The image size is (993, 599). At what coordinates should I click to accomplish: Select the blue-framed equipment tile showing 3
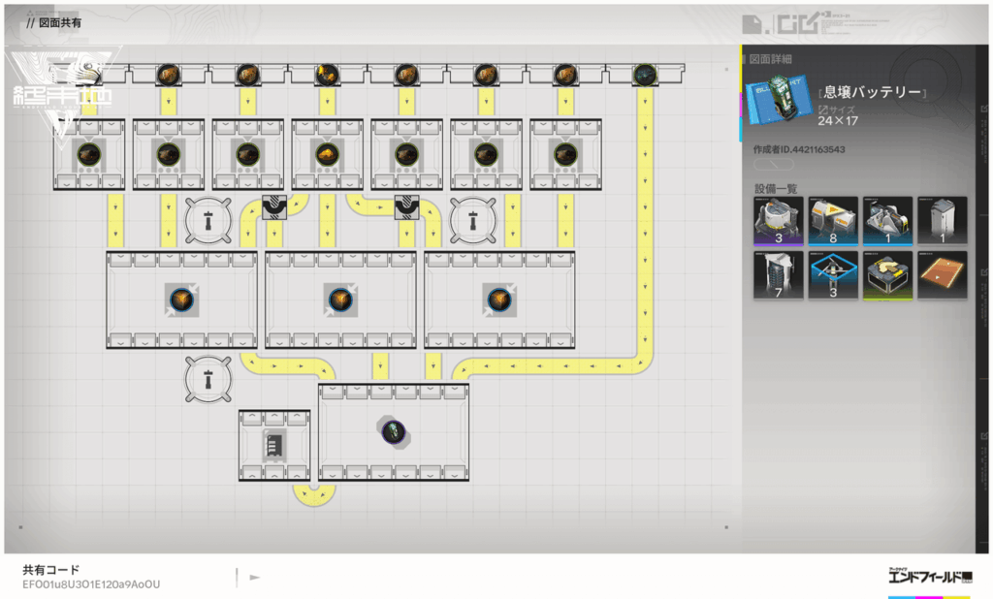(x=833, y=275)
